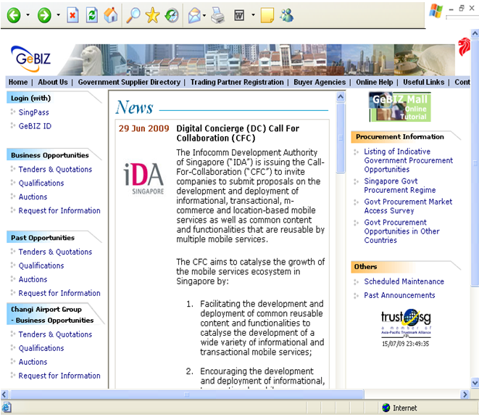
Task: Open the Mail button dropdown arrow
Action: (x=204, y=15)
